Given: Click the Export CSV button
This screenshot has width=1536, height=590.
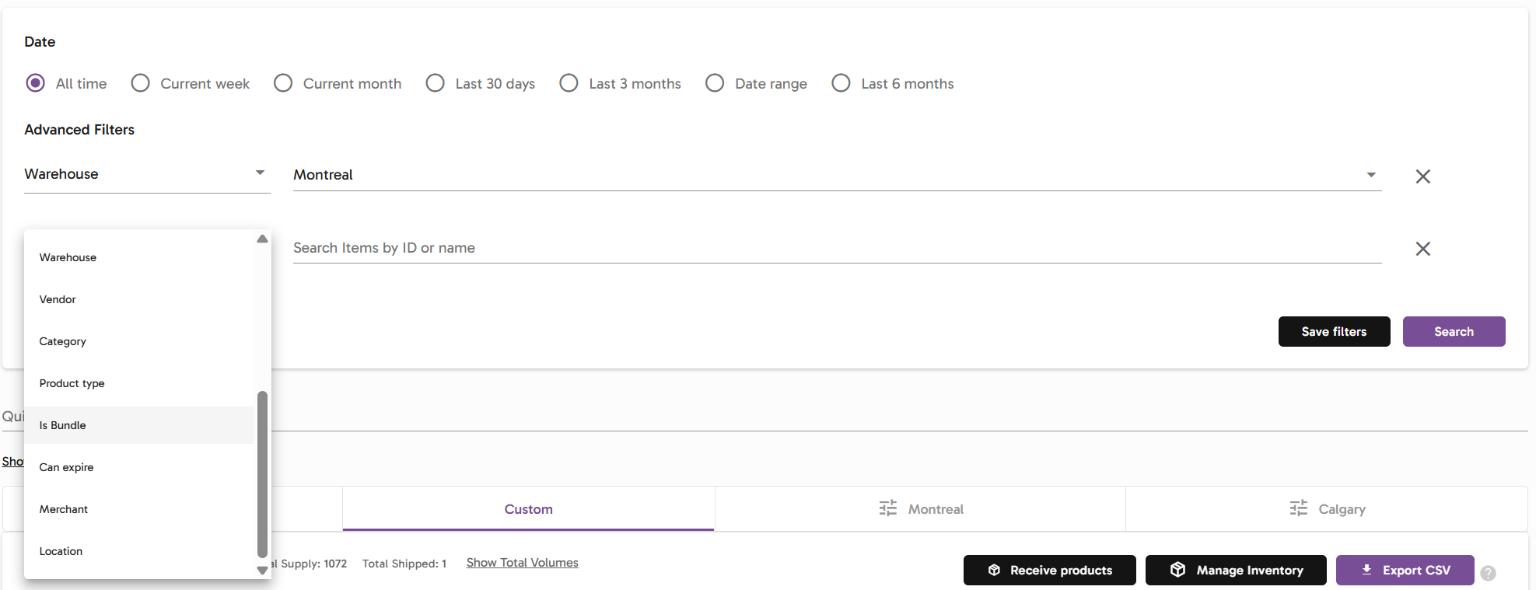Looking at the screenshot, I should 1405,570.
